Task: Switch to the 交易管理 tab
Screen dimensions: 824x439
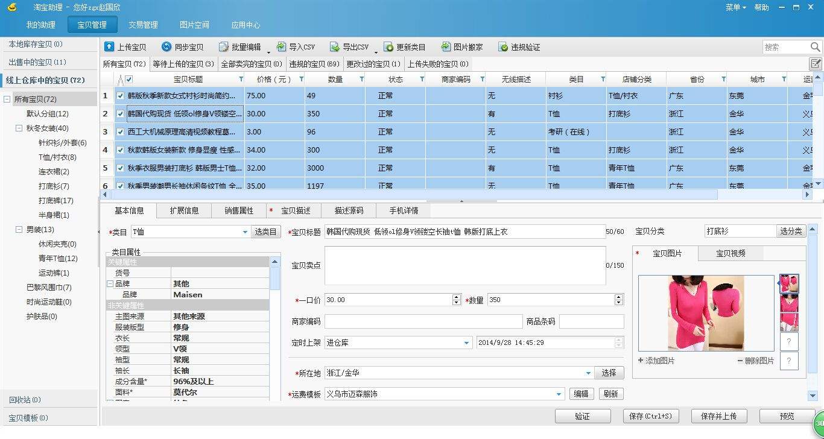Action: [143, 25]
